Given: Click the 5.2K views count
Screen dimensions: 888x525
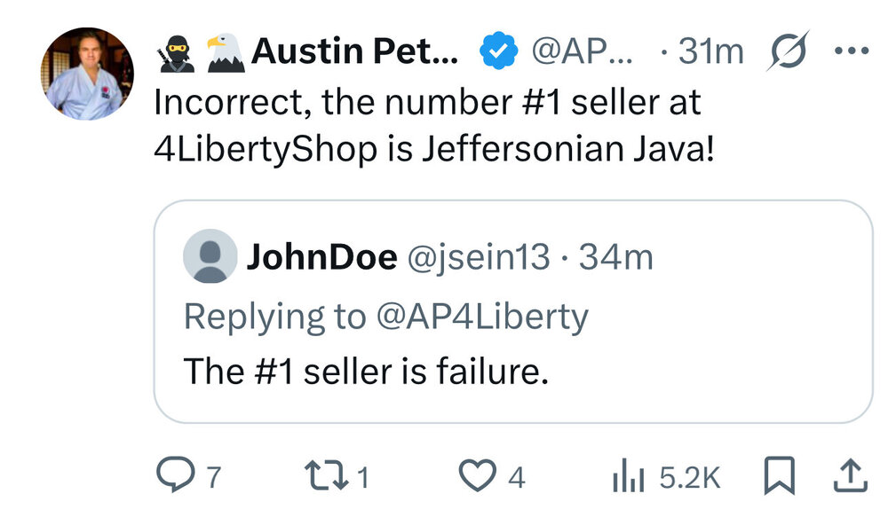Looking at the screenshot, I should pos(690,479).
